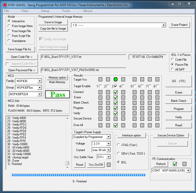196x193 pixels.
Task: Click the password file path field
Action: coord(83,70)
